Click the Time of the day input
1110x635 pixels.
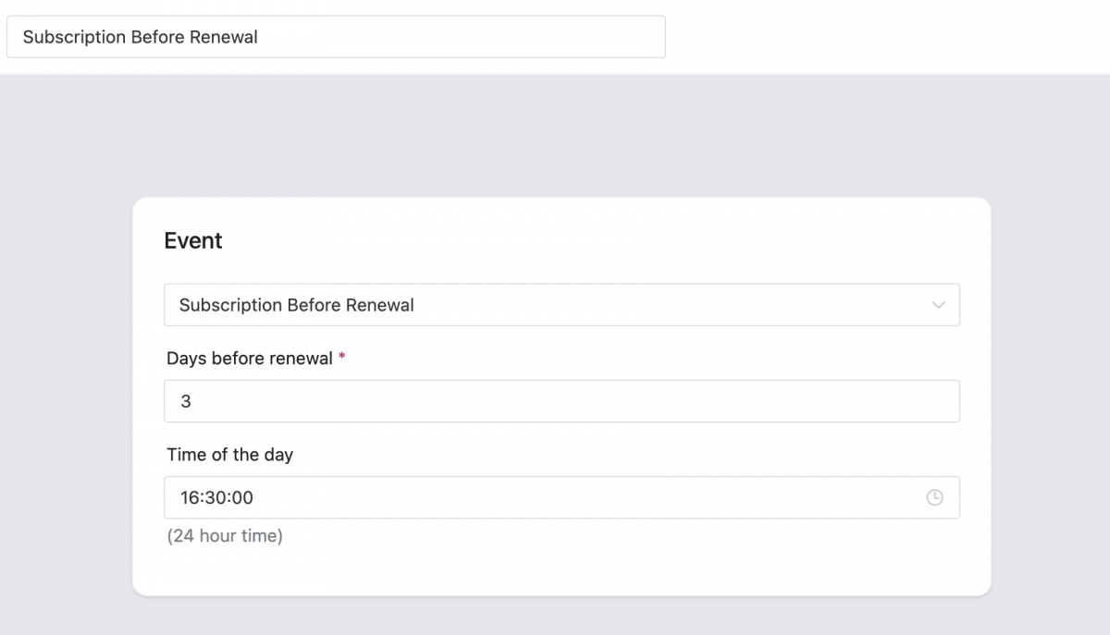[x=561, y=497]
